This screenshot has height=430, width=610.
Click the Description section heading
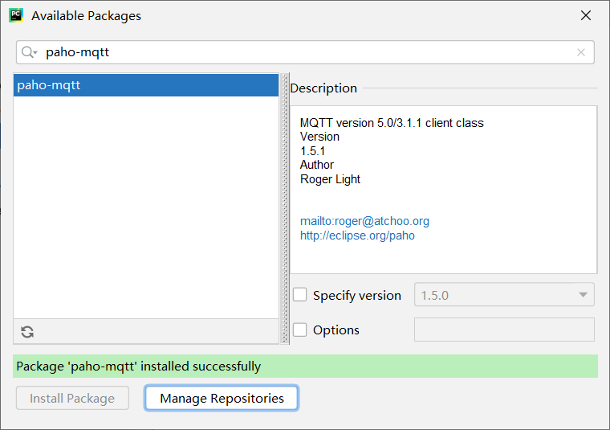[323, 88]
